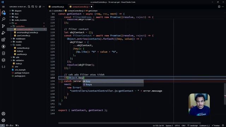Screen dimensions: 226x127
Task: Open the hamburger application menu
Action: pos(3,7)
